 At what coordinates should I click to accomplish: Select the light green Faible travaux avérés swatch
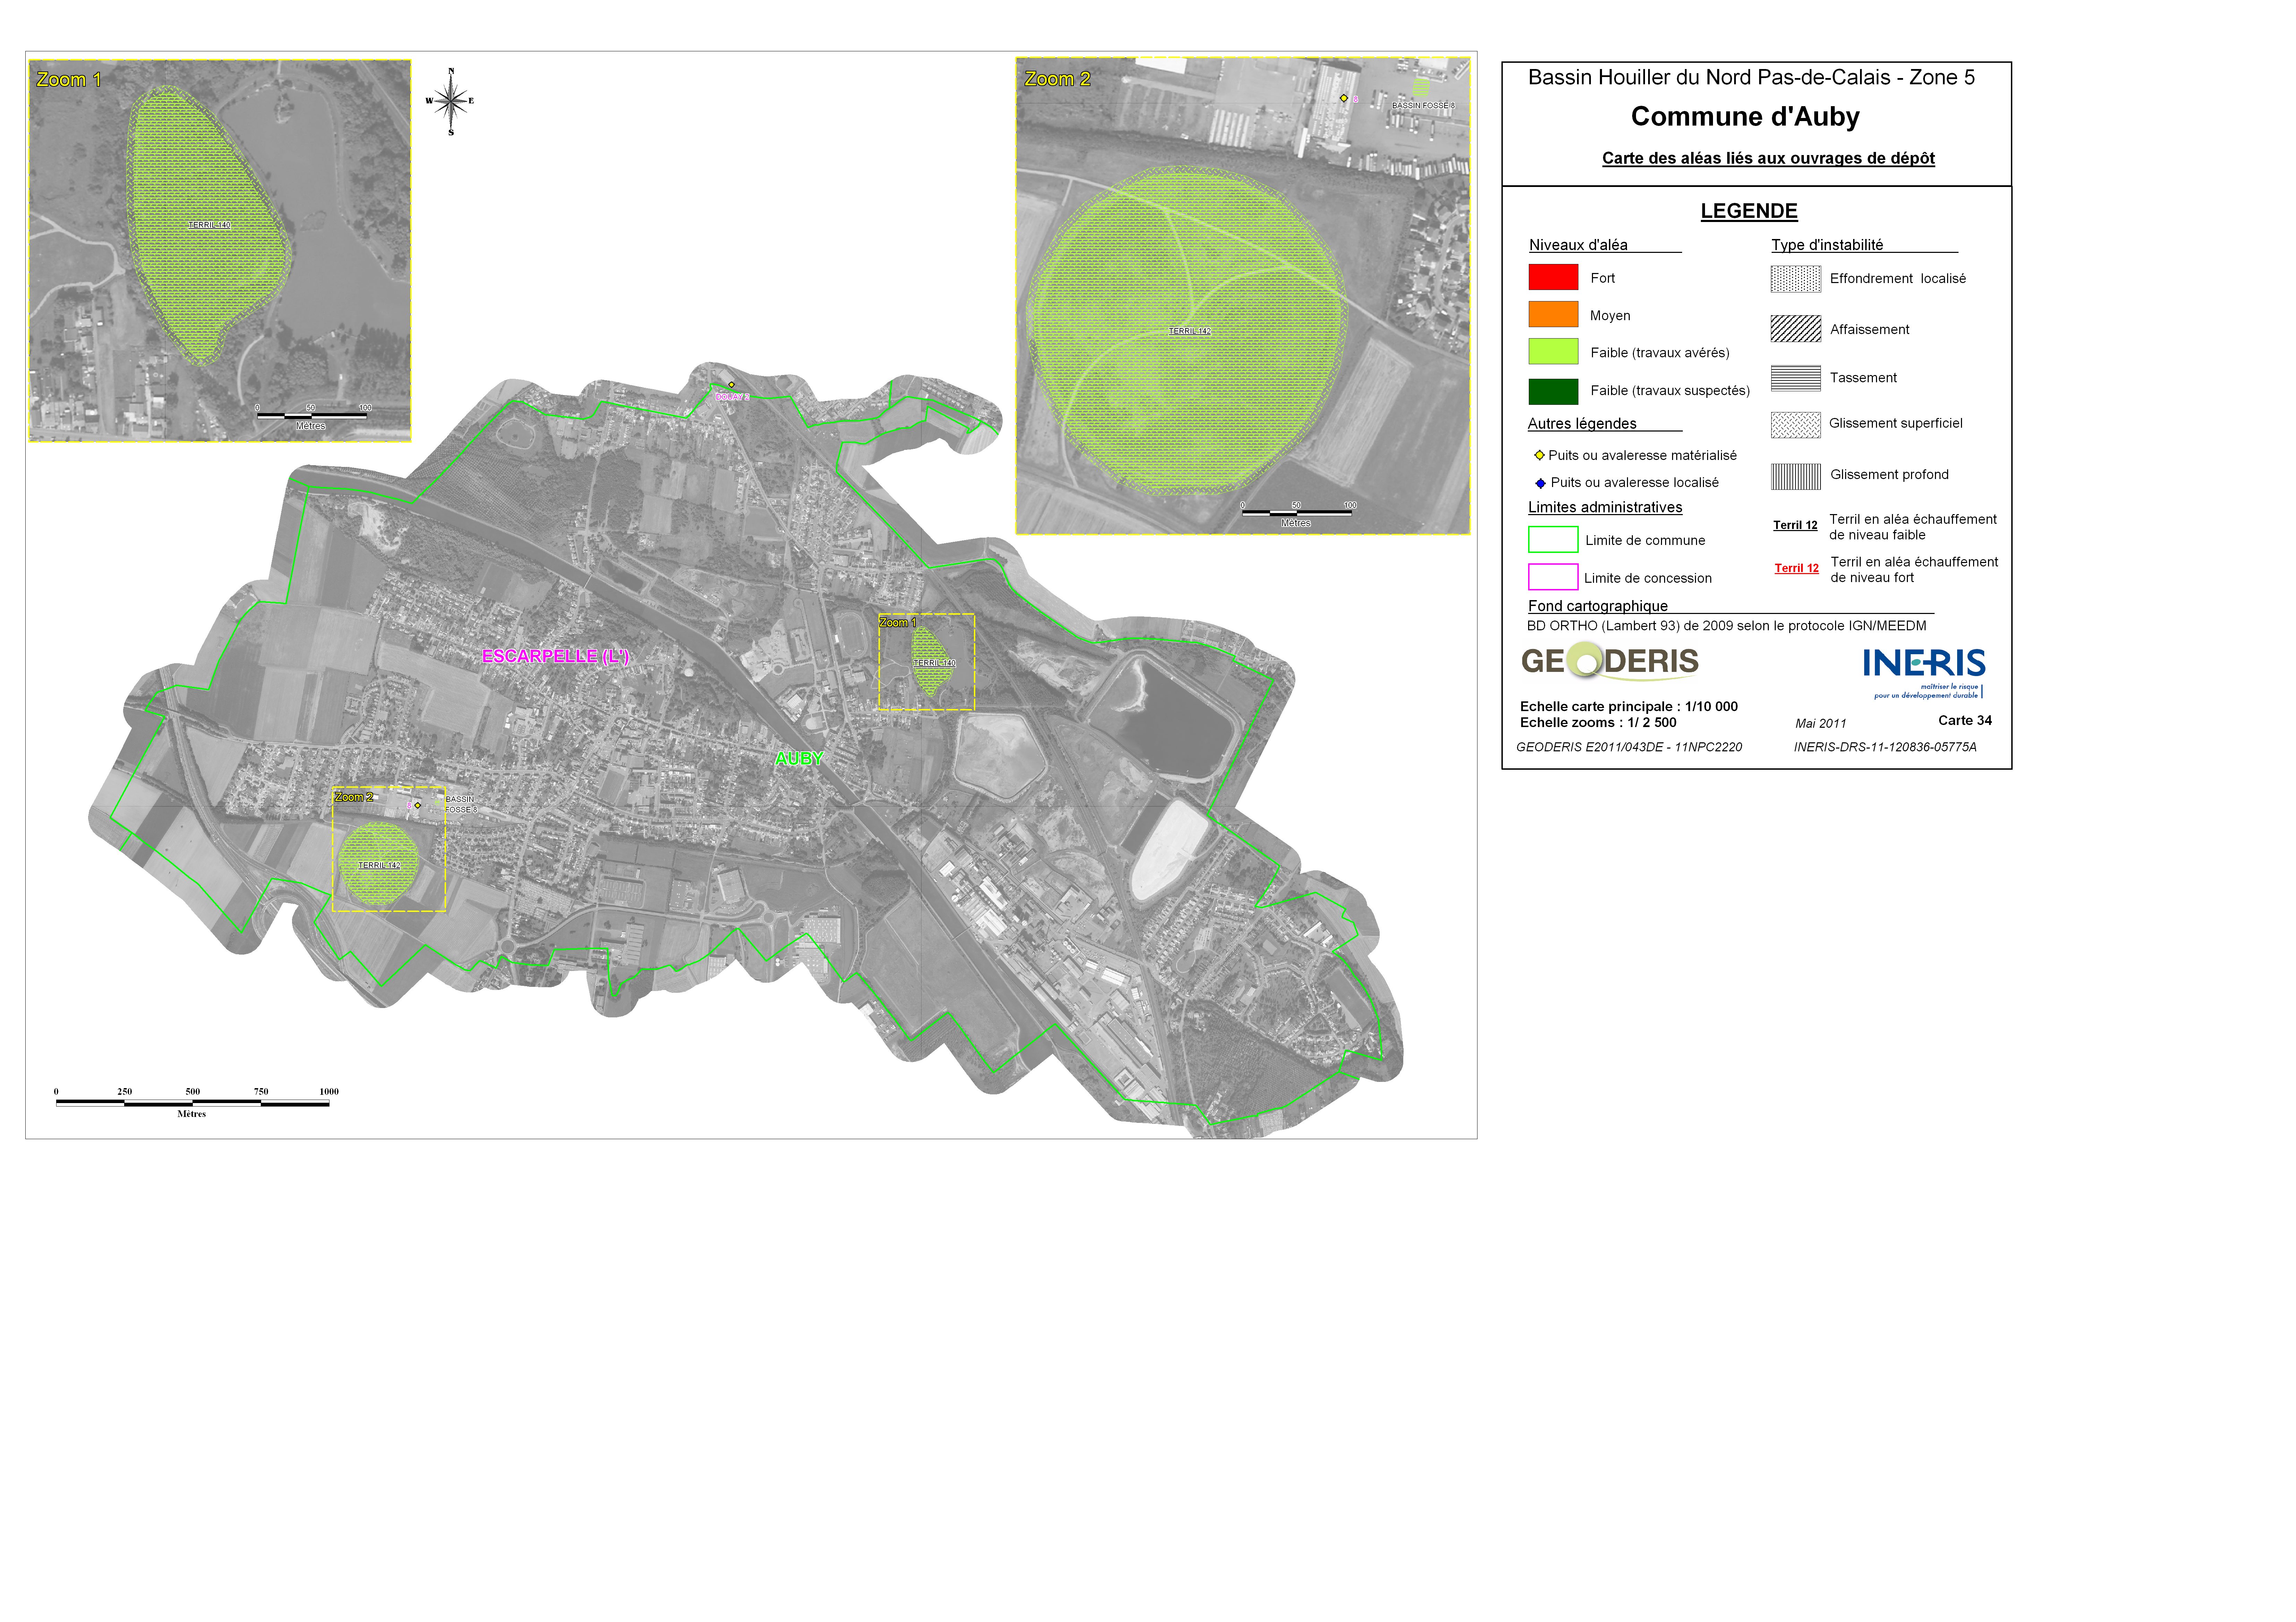coord(1553,351)
